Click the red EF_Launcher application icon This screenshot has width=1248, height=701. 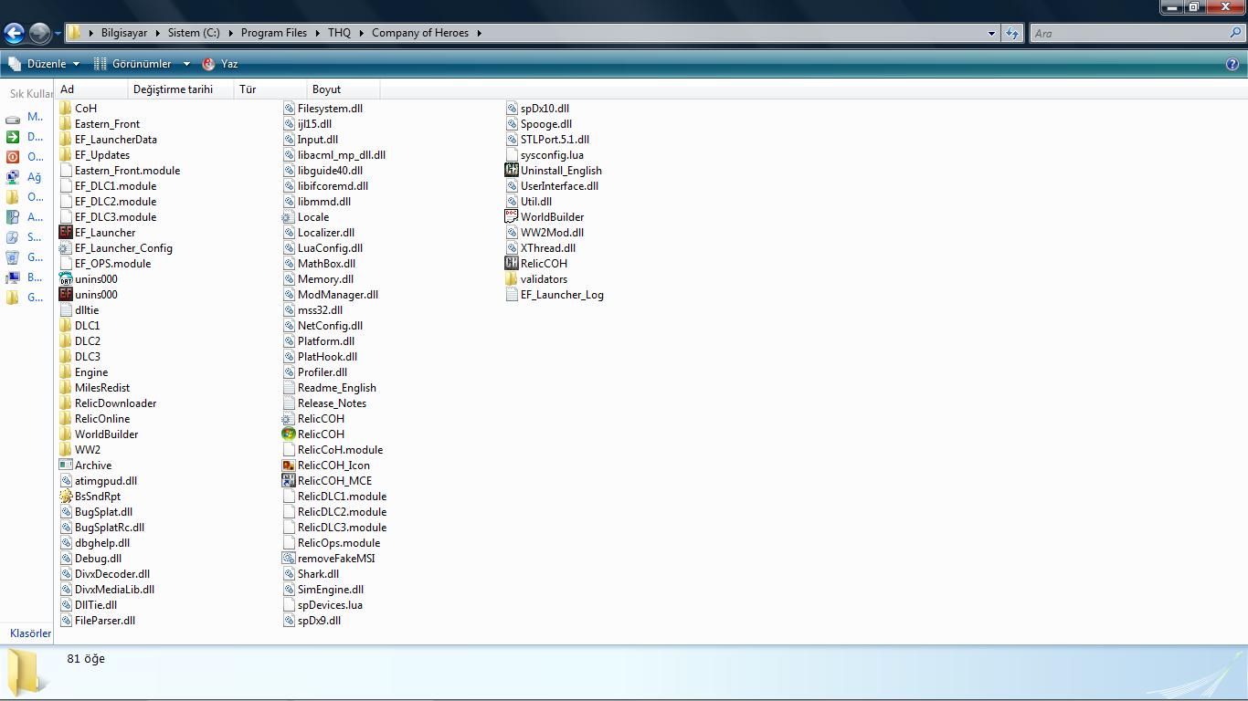66,233
